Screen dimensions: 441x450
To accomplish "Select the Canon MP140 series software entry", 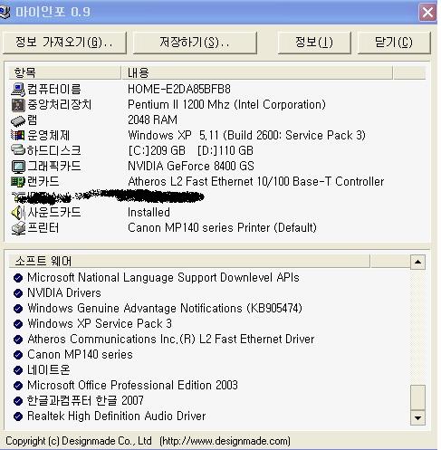I will tap(80, 355).
